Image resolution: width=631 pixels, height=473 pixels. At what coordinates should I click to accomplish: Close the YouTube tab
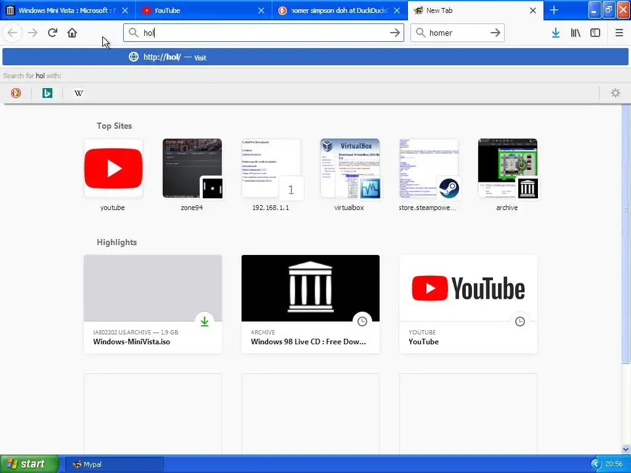[x=261, y=10]
